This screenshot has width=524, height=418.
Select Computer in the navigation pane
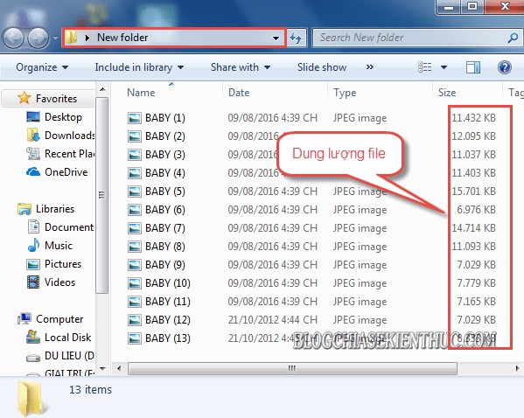59,319
